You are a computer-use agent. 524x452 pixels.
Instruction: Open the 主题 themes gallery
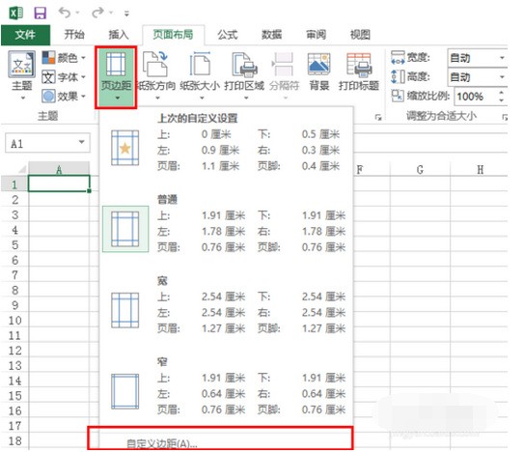(x=22, y=75)
